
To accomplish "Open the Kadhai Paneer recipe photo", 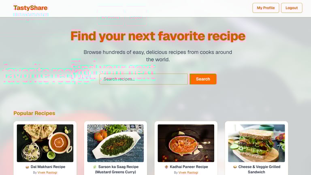I will [186, 143].
